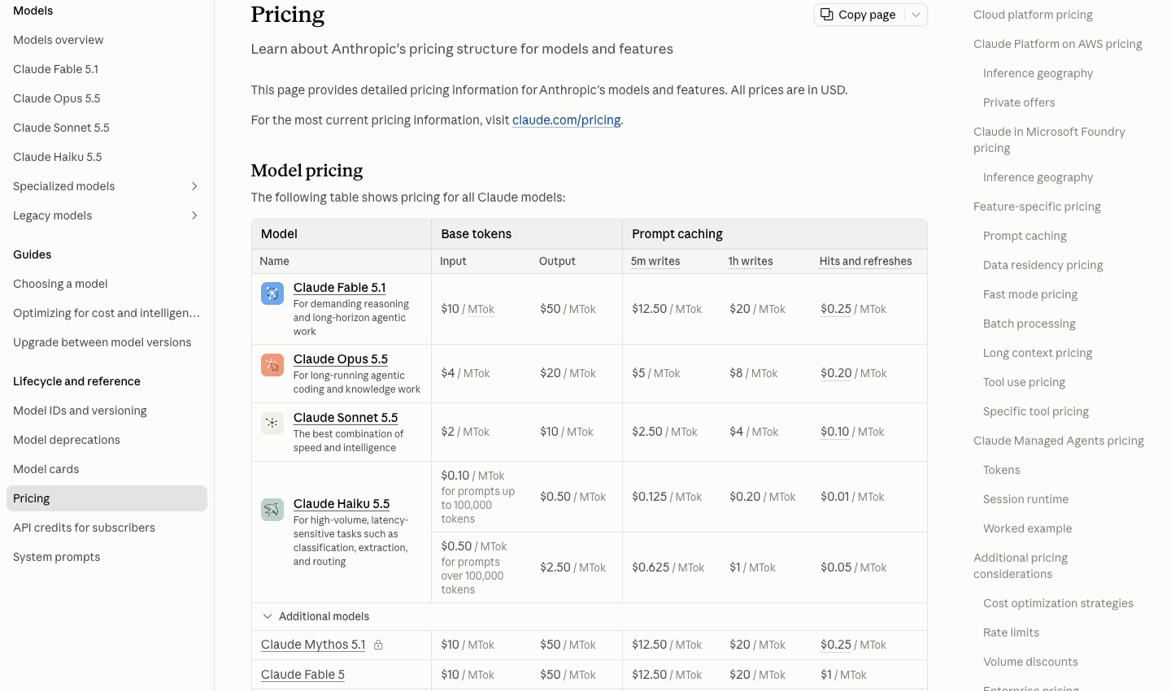This screenshot has height=691, width=1171.
Task: Jump to Claude Platform on AWS pricing
Action: [x=1057, y=44]
